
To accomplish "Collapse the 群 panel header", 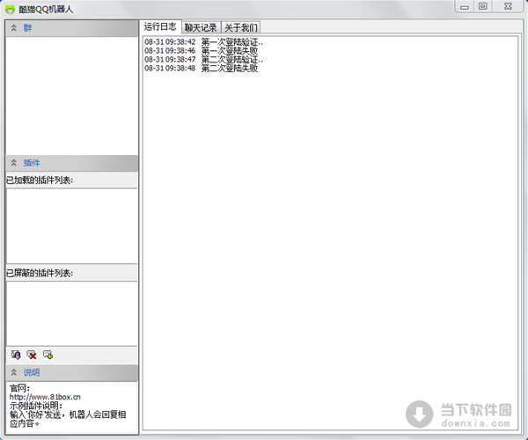I will [72, 28].
